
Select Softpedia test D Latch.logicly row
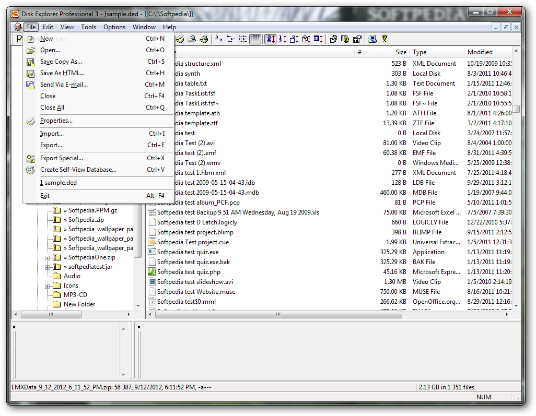[330, 222]
